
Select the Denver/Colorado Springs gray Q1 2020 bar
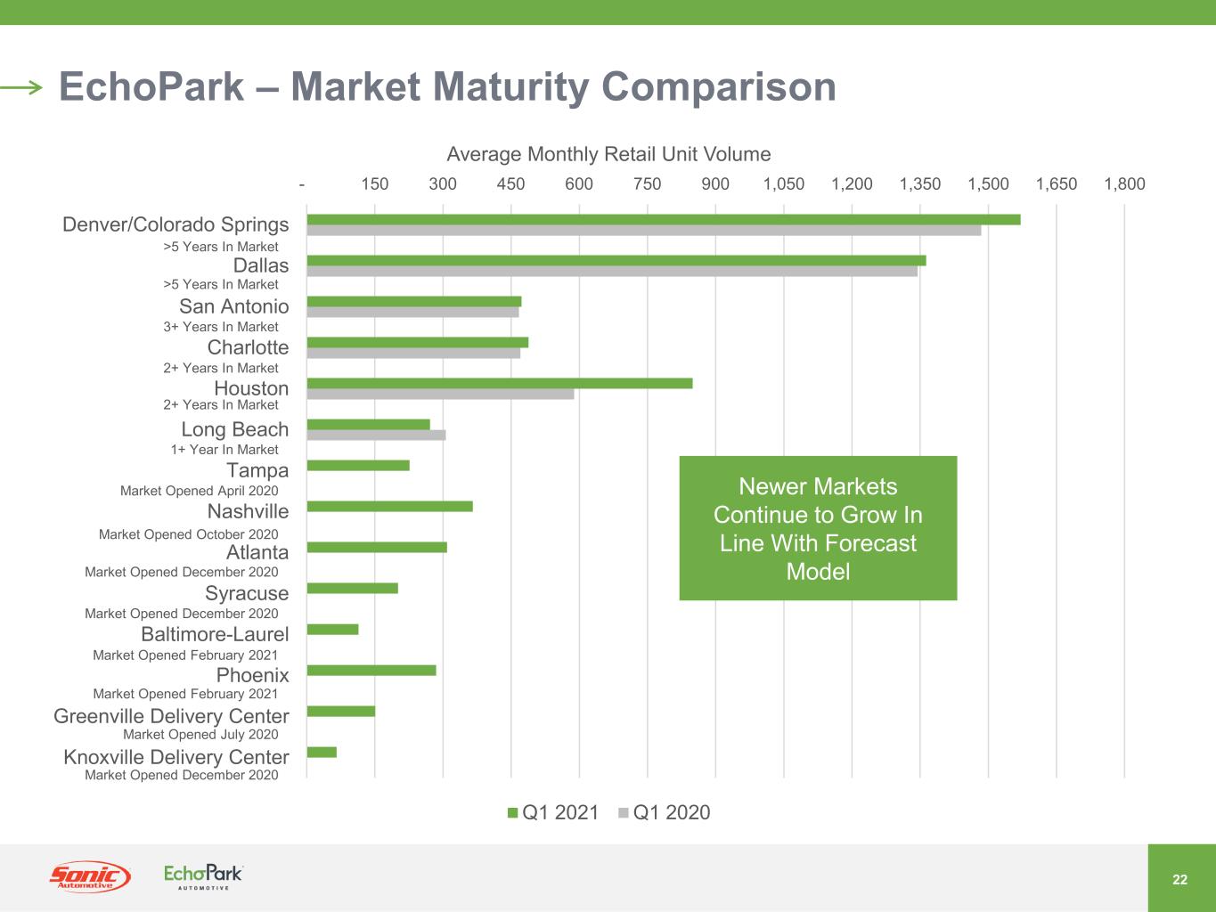pyautogui.click(x=643, y=231)
